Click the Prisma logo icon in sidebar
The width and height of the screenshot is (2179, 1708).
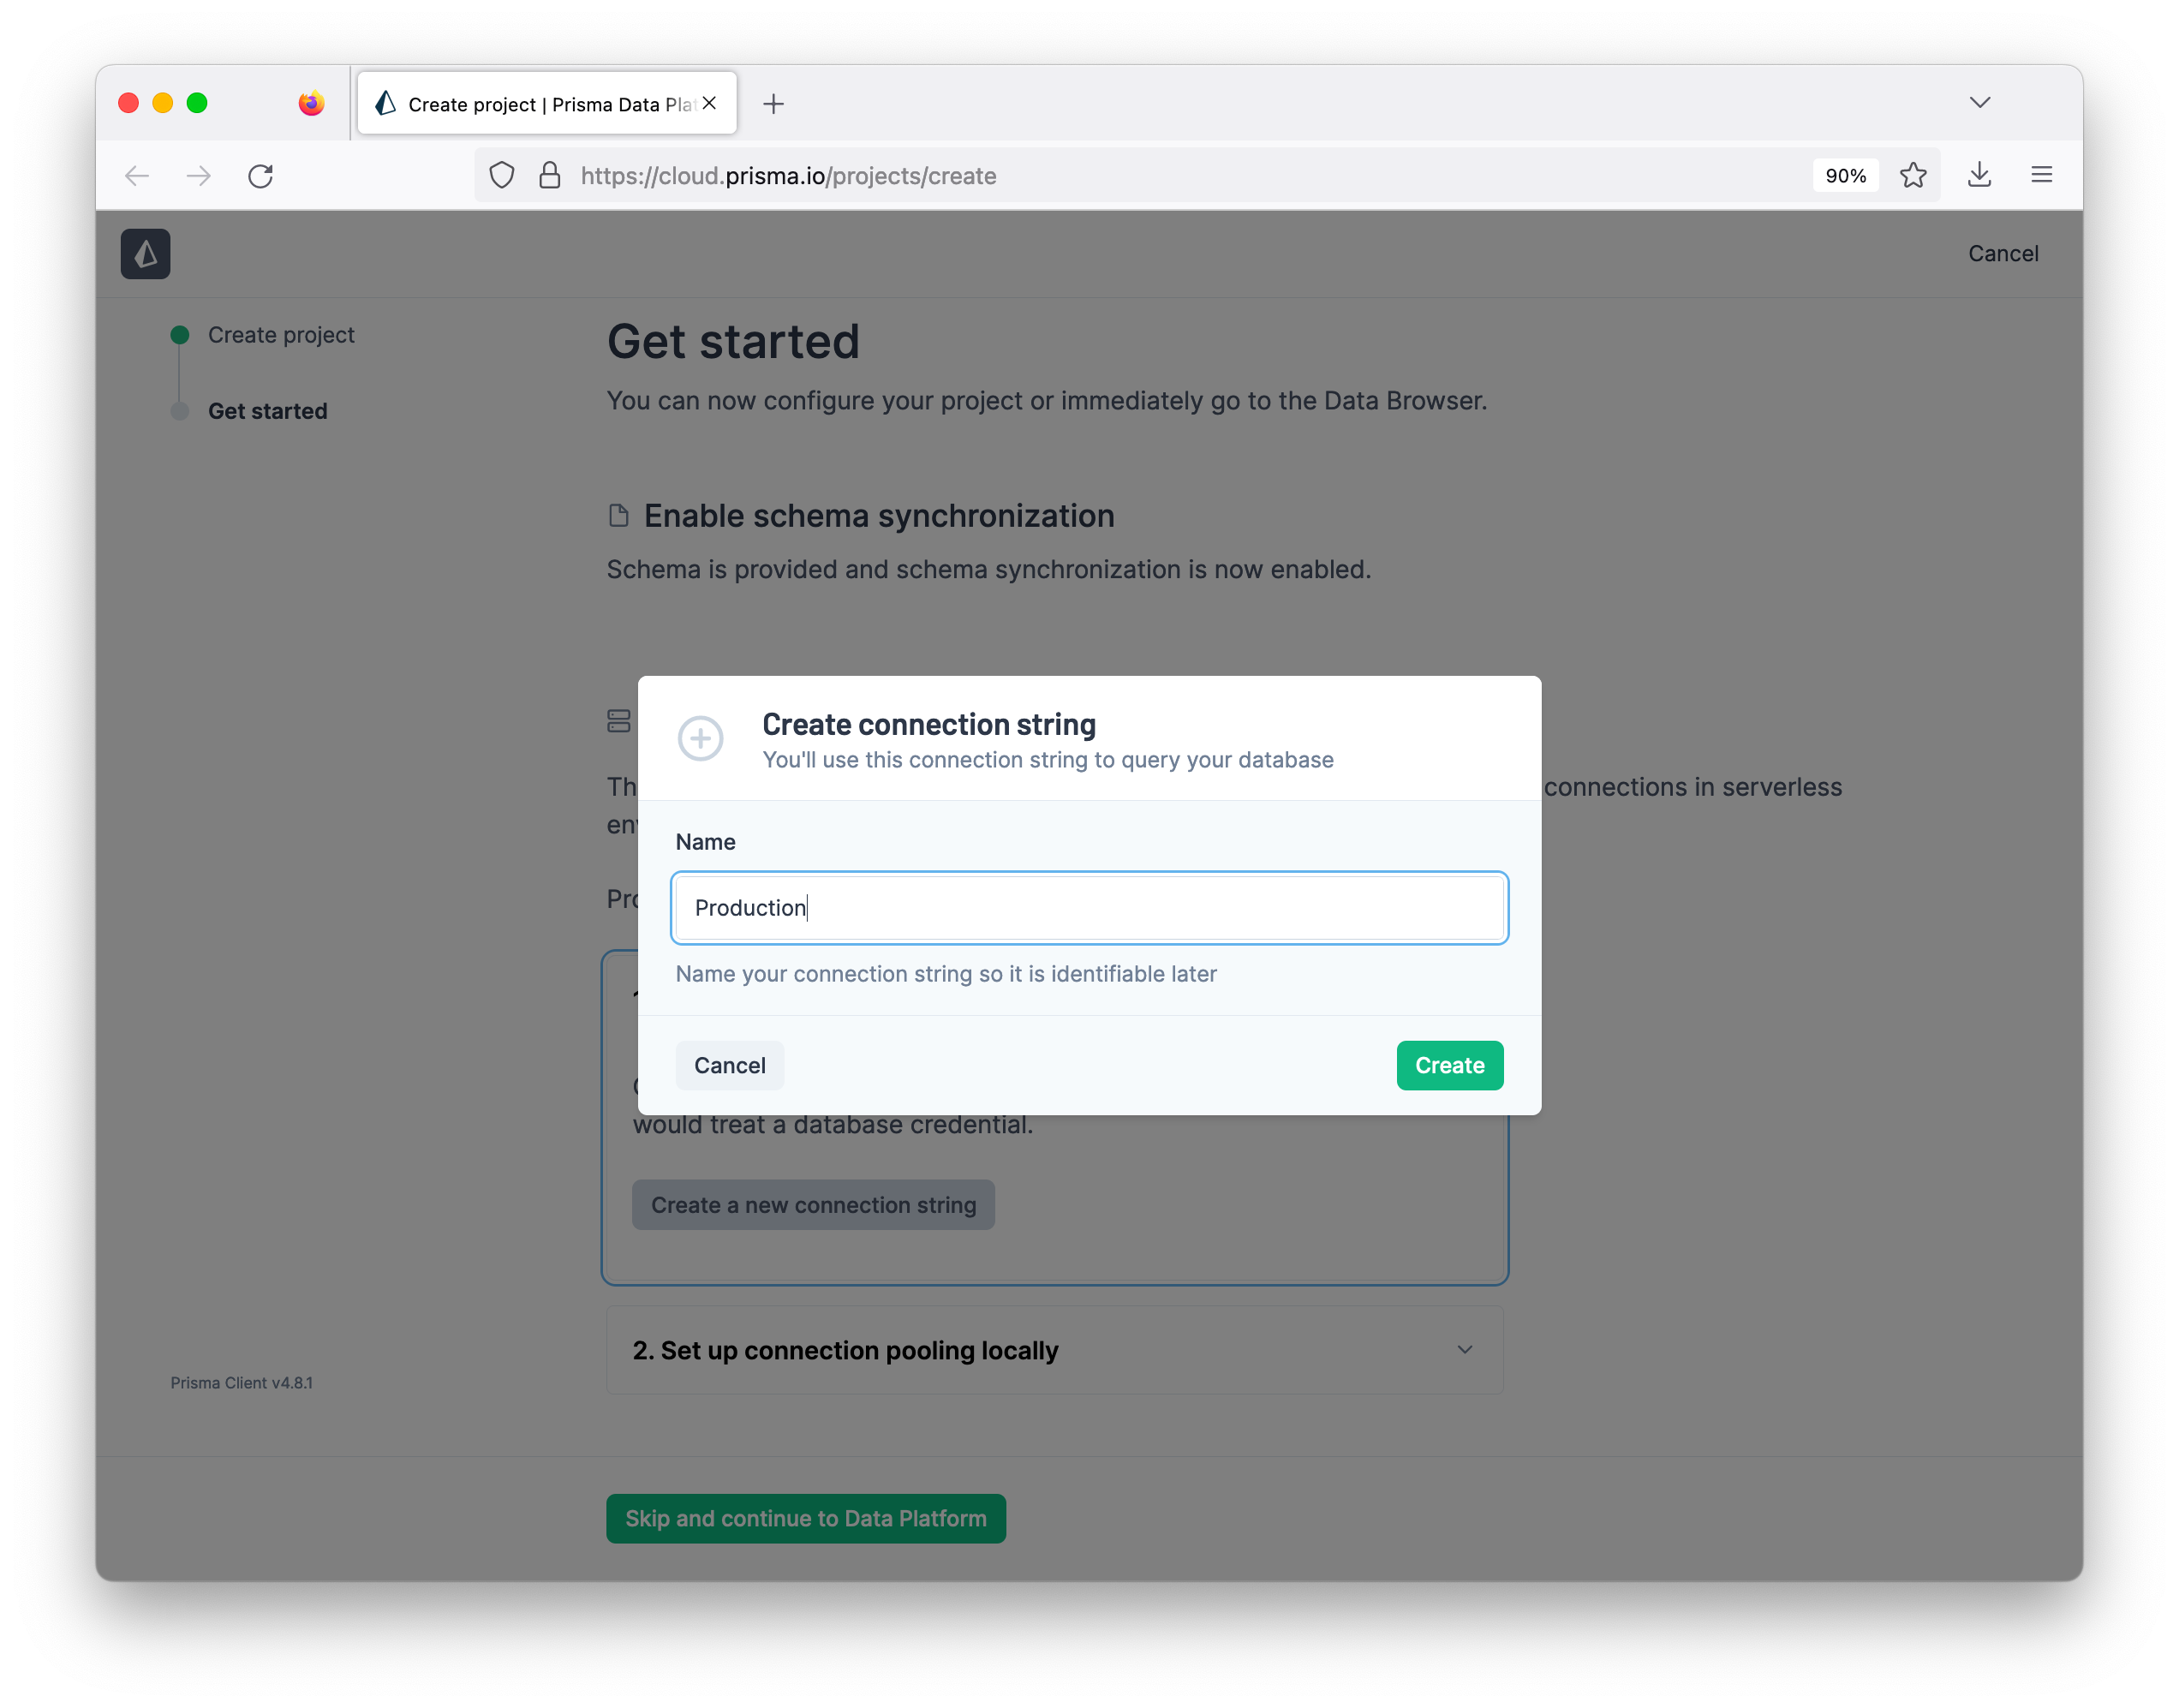(145, 253)
